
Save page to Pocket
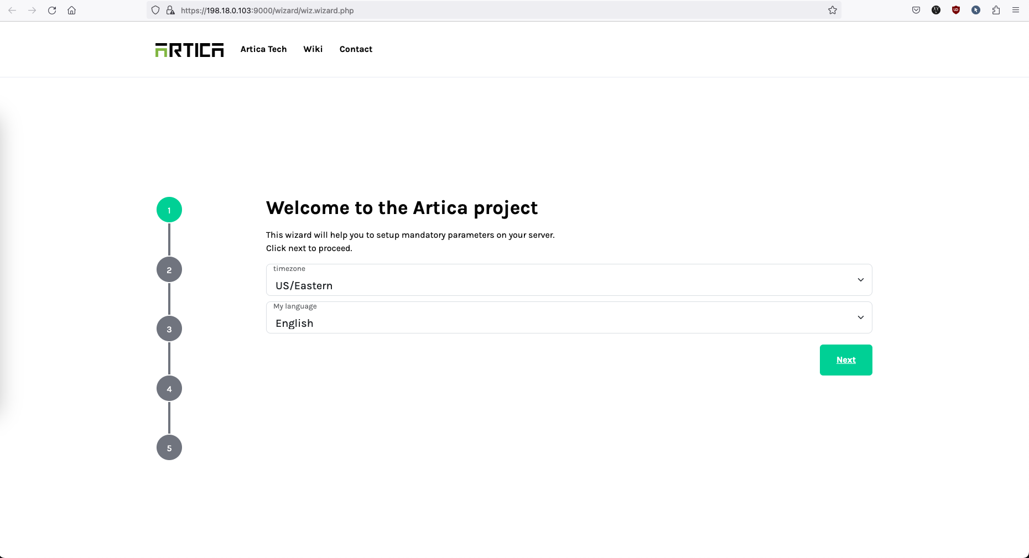pyautogui.click(x=916, y=10)
